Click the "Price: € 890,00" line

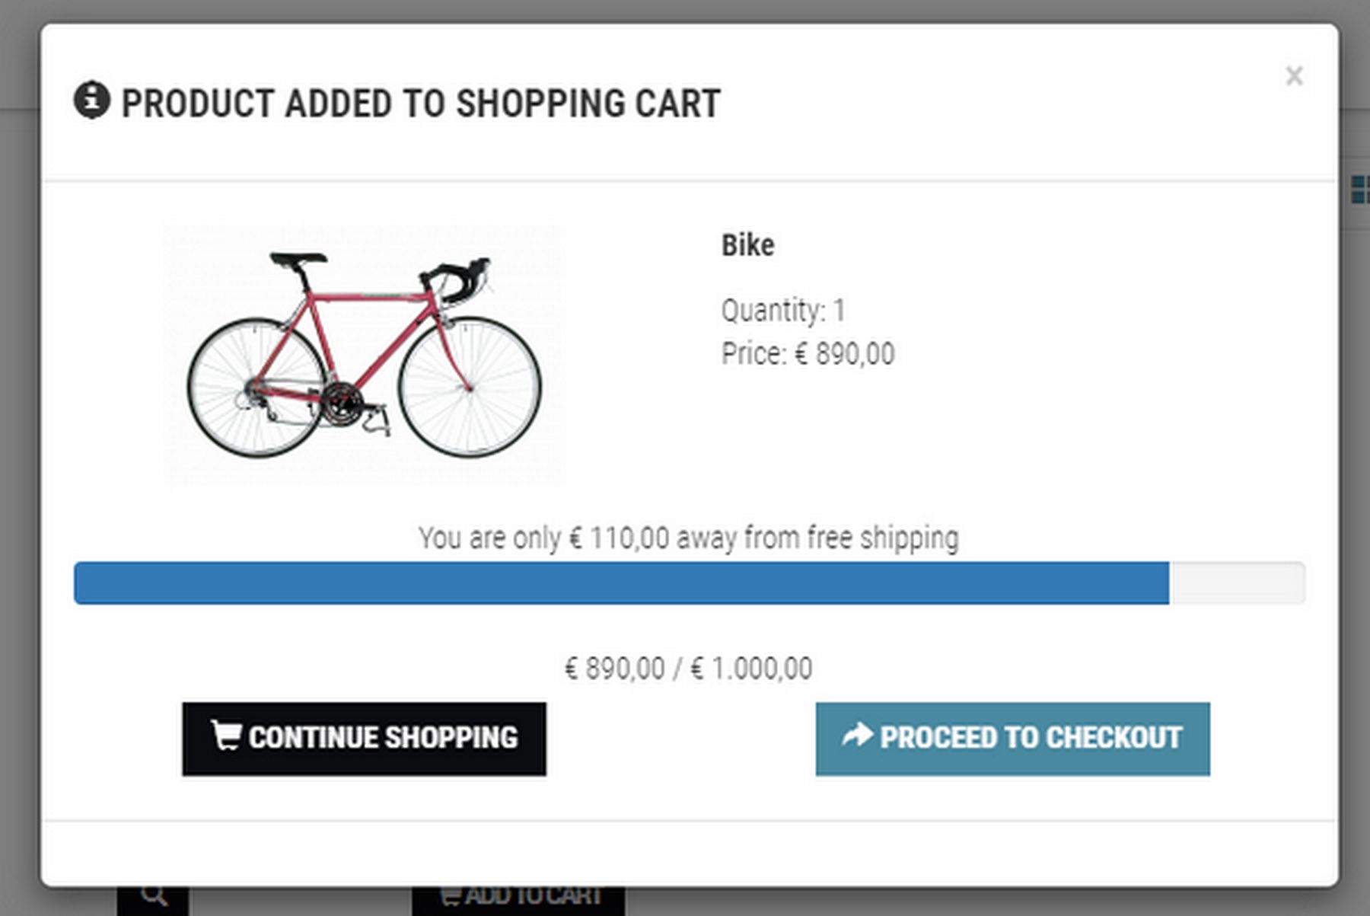pos(808,354)
